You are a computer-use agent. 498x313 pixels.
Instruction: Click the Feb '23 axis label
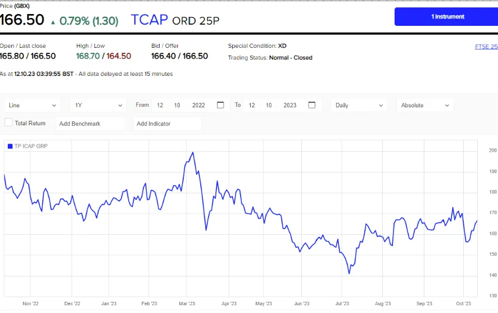(x=150, y=303)
